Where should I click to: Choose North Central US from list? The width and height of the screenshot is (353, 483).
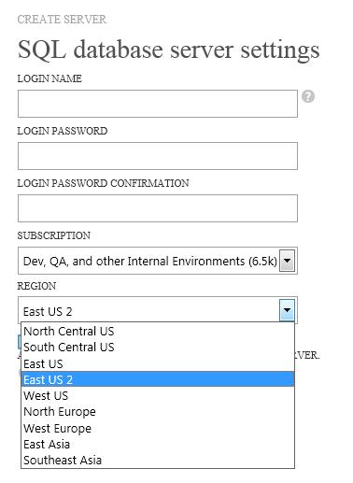tap(158, 331)
